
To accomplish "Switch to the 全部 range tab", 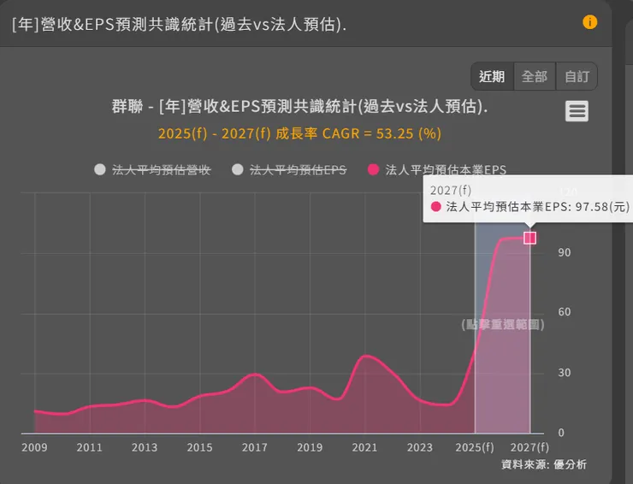I will point(535,76).
